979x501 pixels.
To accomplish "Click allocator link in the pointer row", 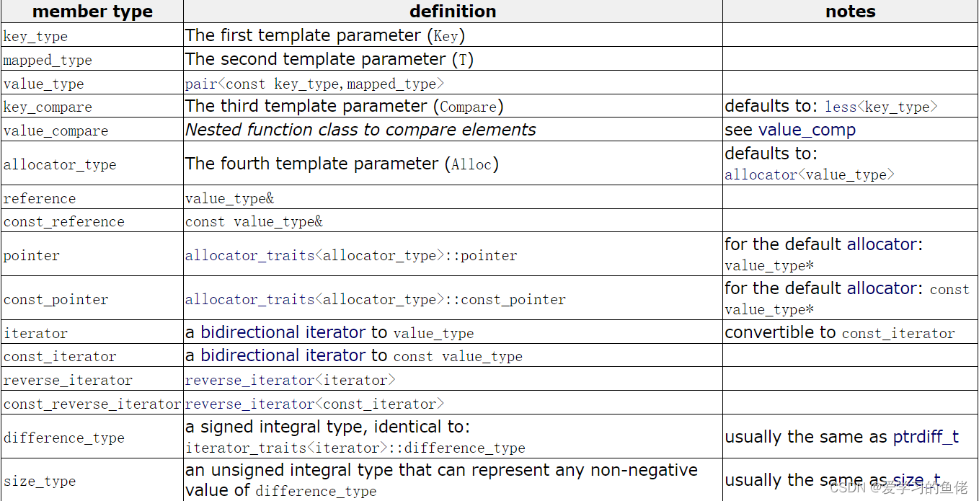I will 882,244.
